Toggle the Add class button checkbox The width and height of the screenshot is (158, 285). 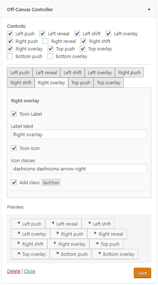14,182
